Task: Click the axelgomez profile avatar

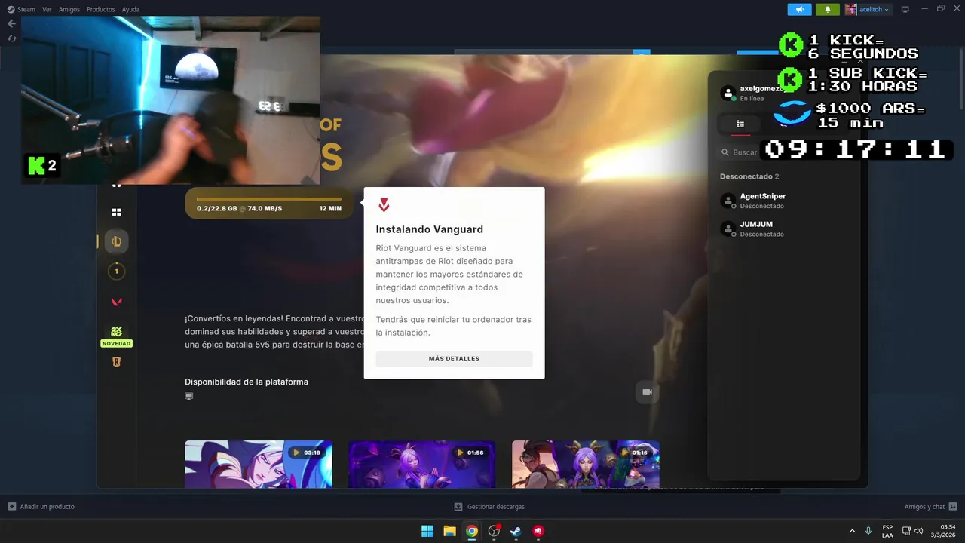Action: click(728, 93)
